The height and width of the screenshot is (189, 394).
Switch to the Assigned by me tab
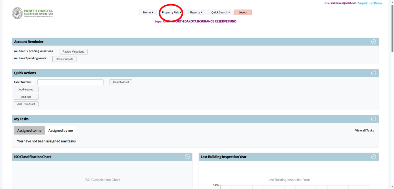[61, 130]
